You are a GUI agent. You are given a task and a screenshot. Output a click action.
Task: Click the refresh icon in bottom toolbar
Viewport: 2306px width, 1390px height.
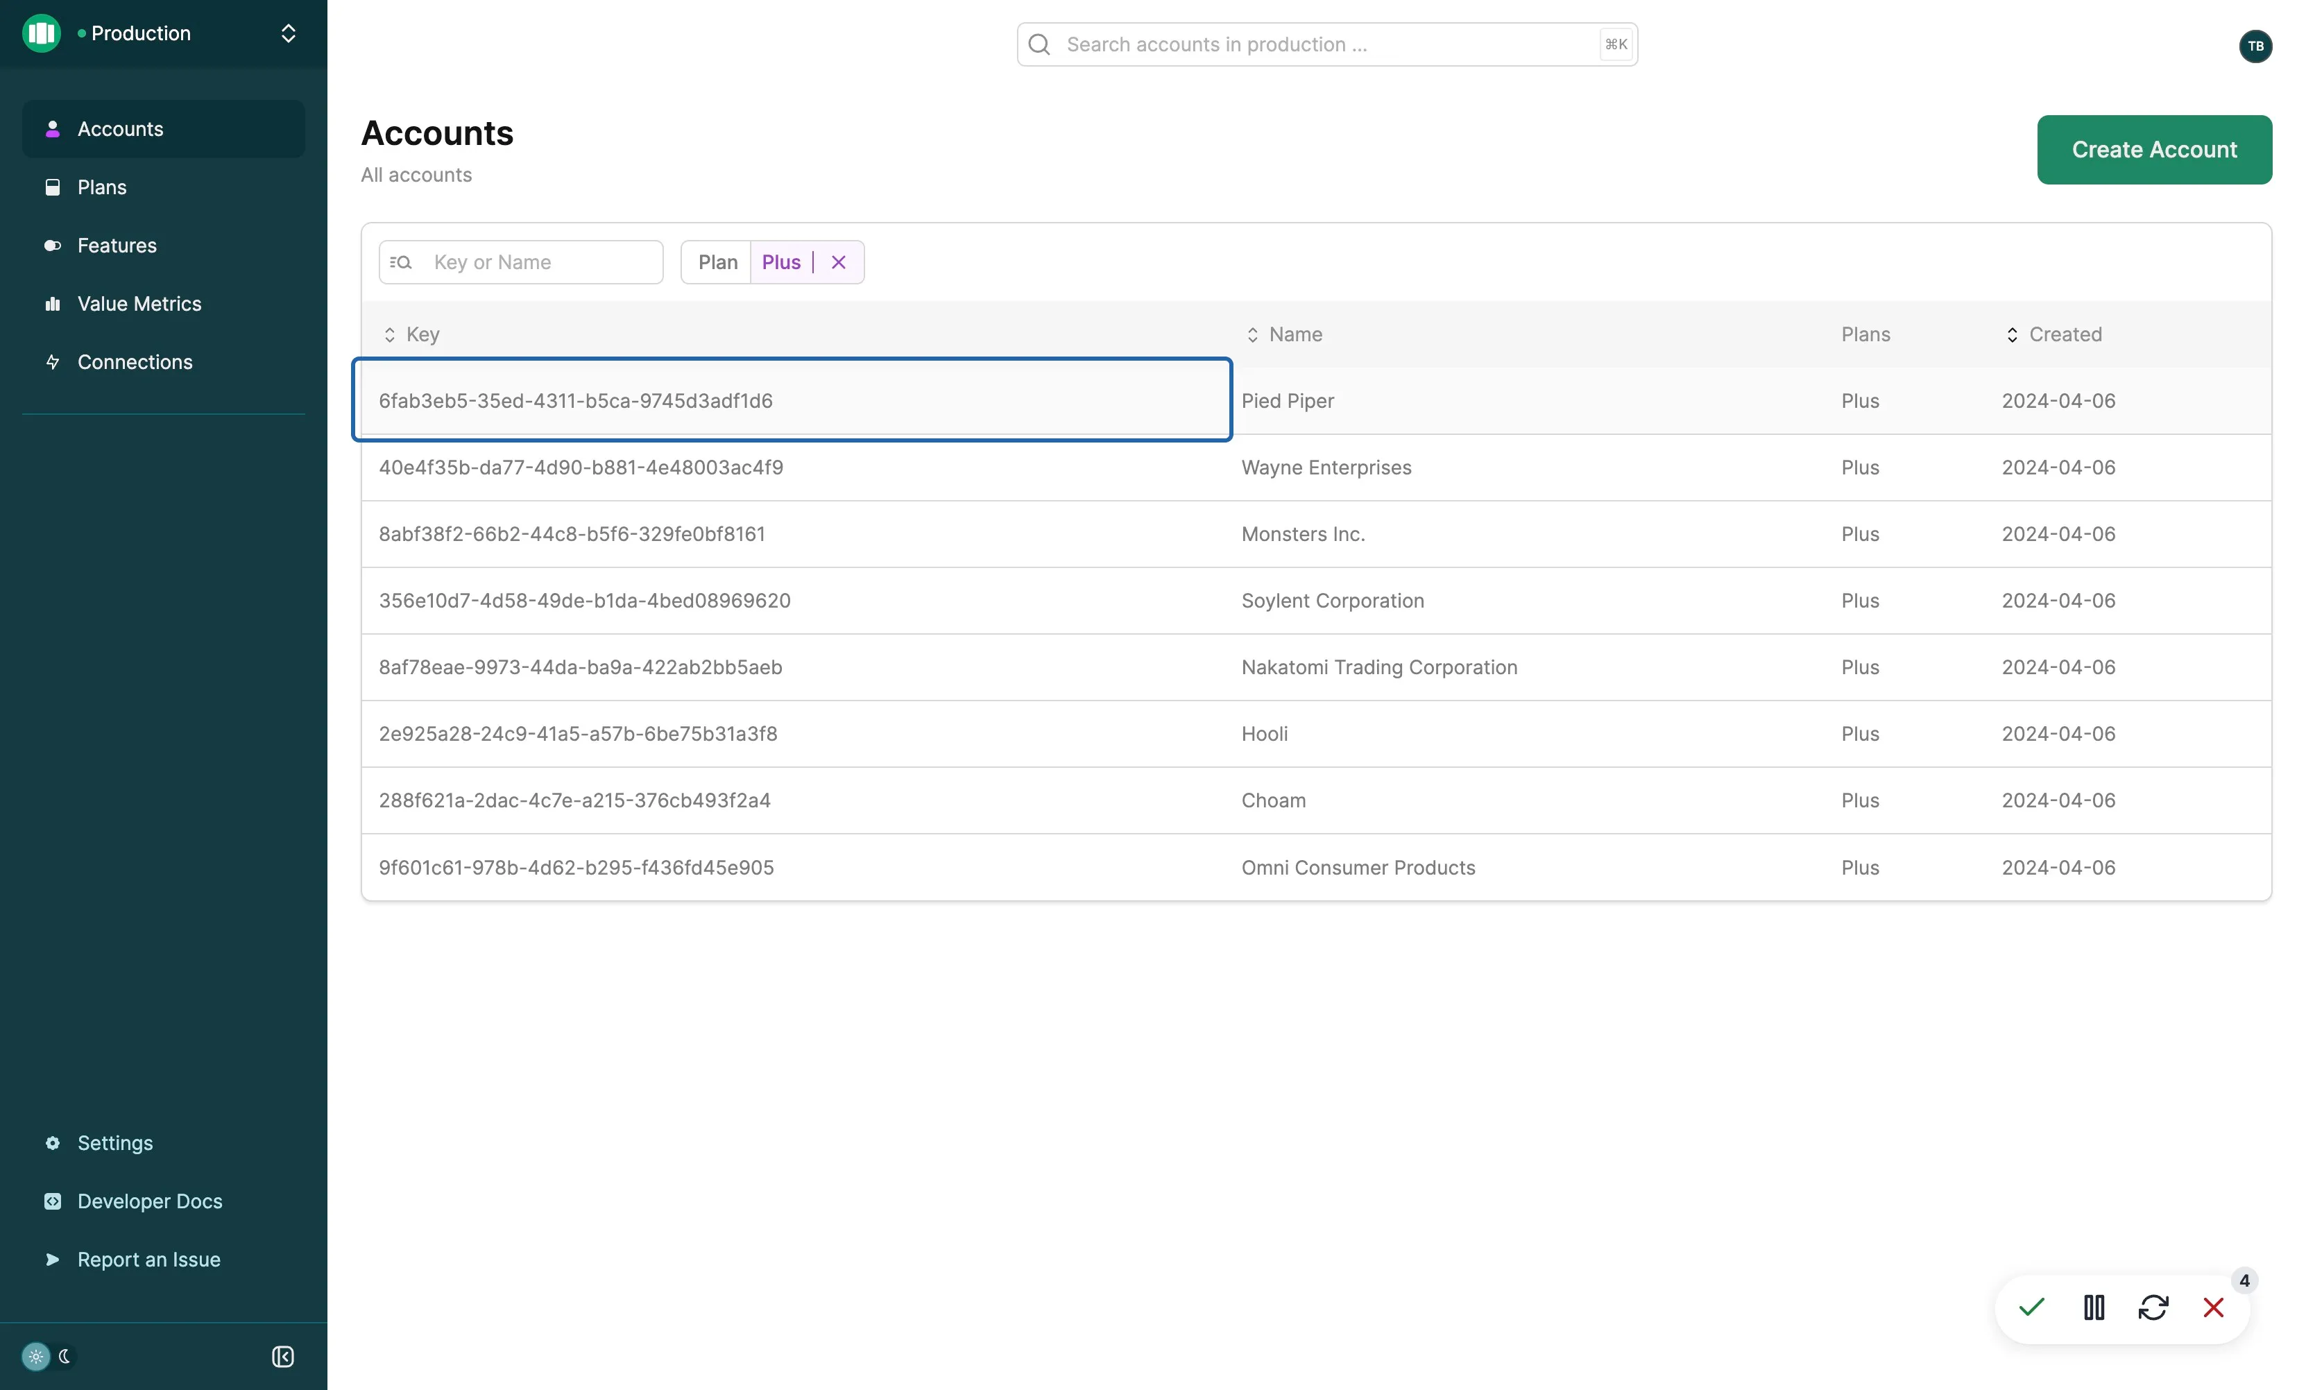[2153, 1307]
